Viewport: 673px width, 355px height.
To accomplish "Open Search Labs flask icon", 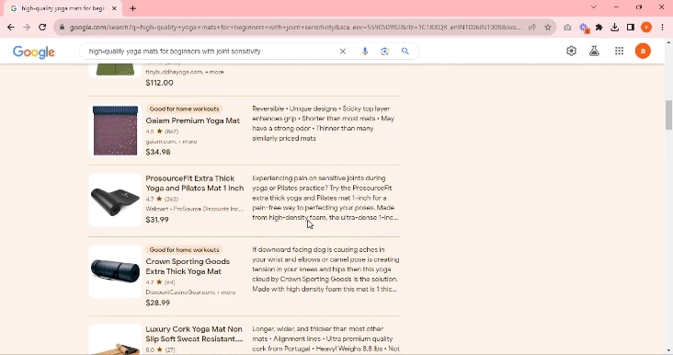I will pyautogui.click(x=594, y=51).
